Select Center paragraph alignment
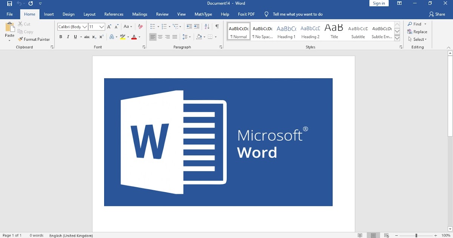Image resolution: width=453 pixels, height=238 pixels. click(x=160, y=37)
